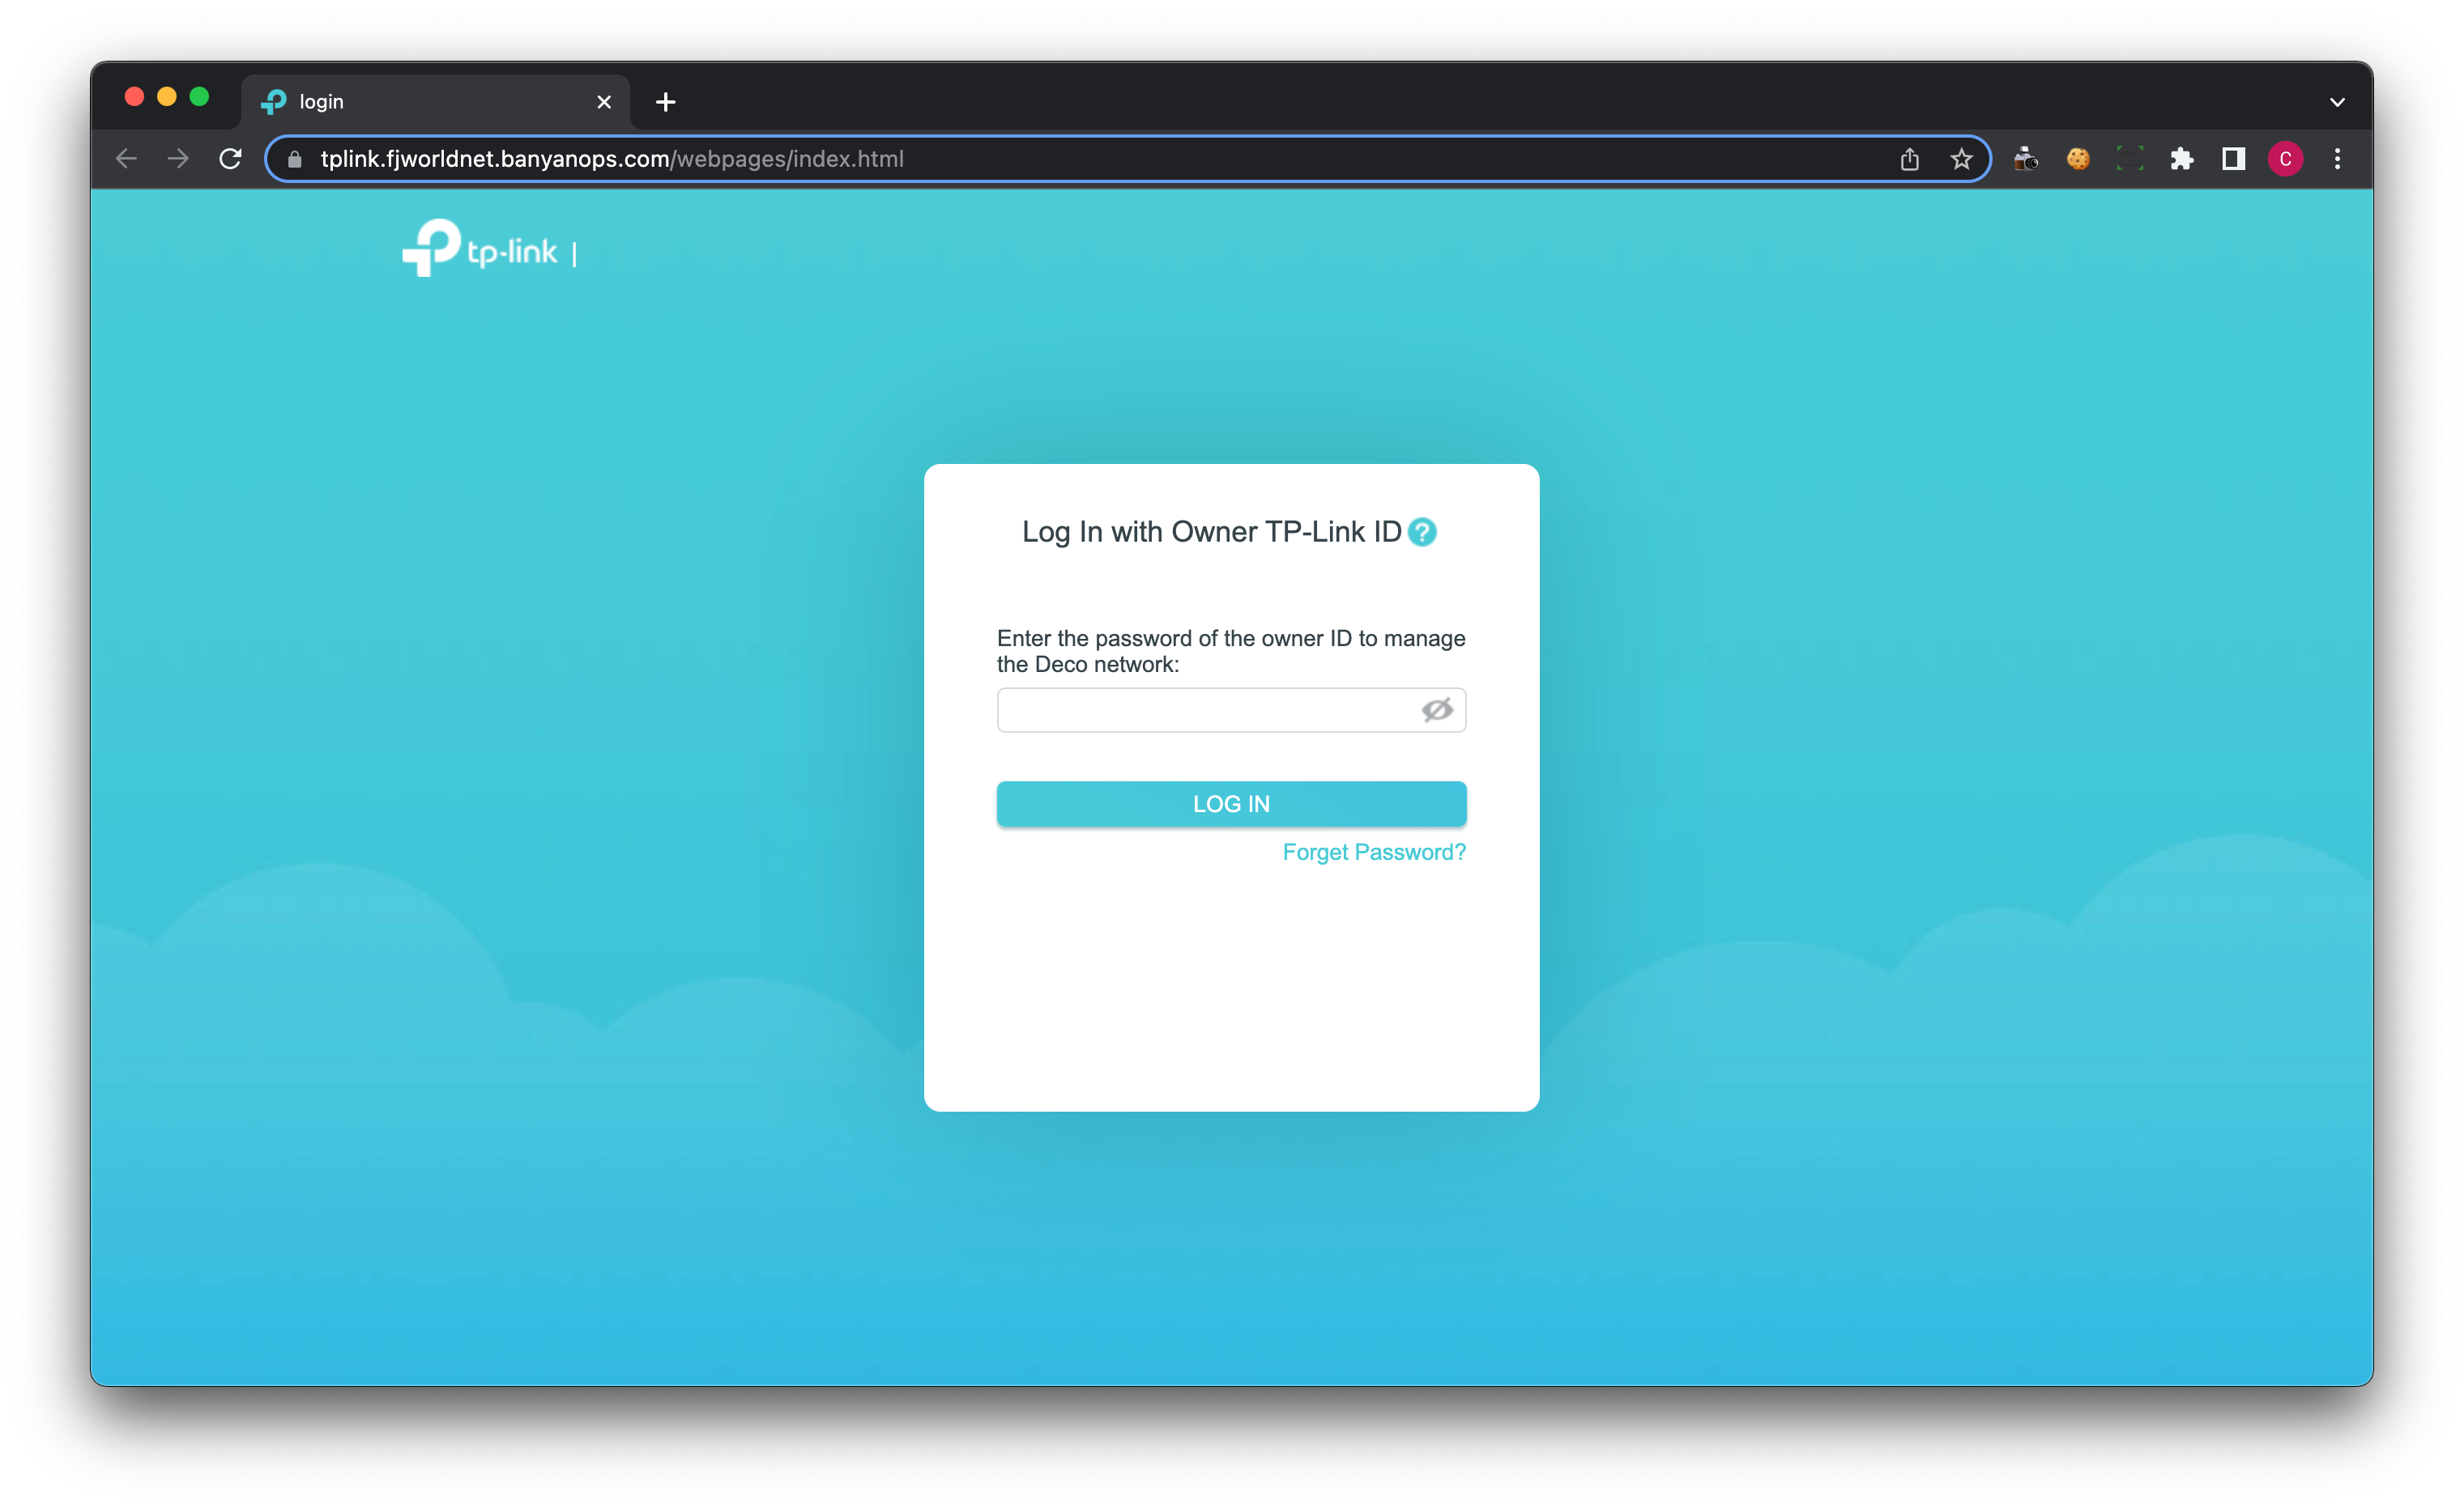The width and height of the screenshot is (2464, 1506).
Task: Open a new tab
Action: (x=665, y=102)
